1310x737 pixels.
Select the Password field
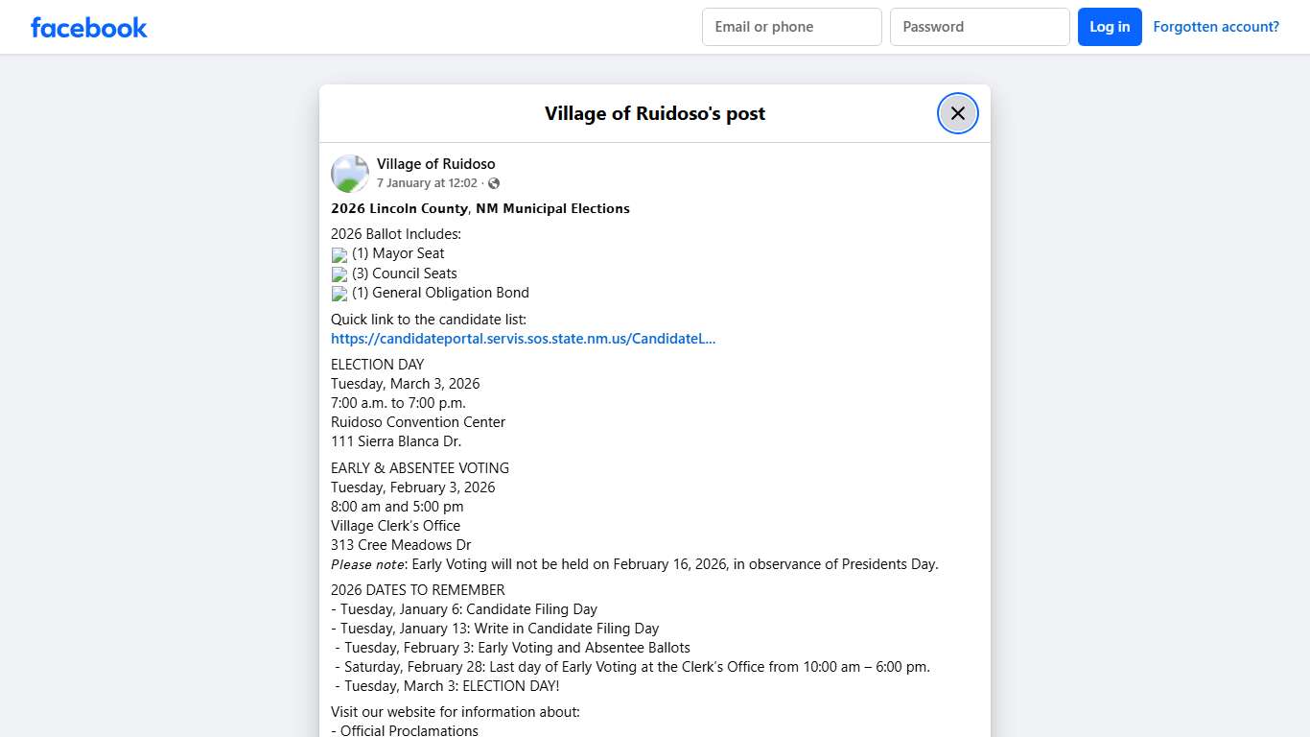[x=979, y=27]
